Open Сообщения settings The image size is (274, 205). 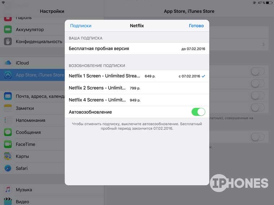coord(32,132)
